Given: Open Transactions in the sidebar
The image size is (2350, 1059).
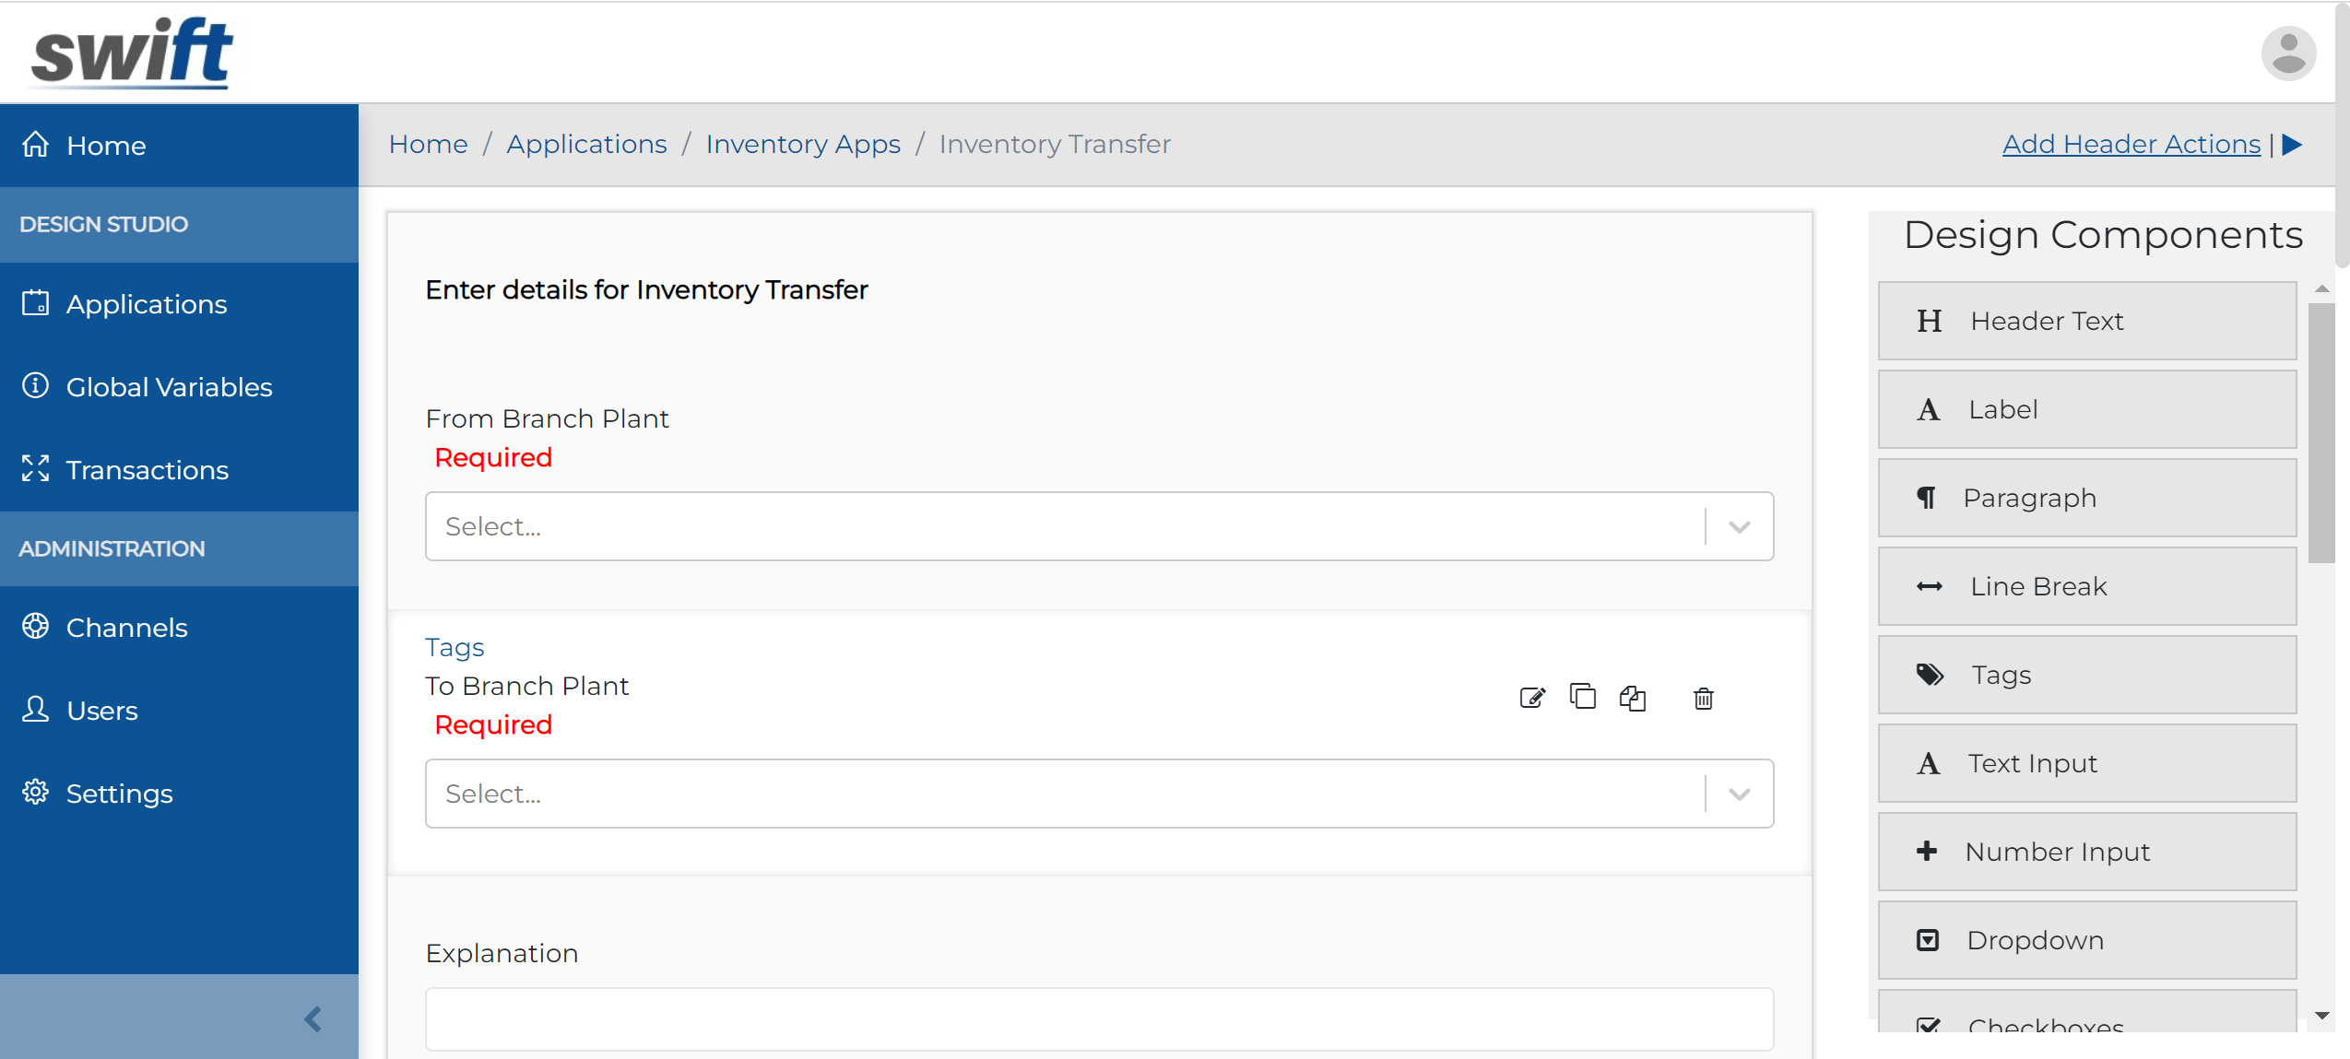Looking at the screenshot, I should (x=148, y=469).
